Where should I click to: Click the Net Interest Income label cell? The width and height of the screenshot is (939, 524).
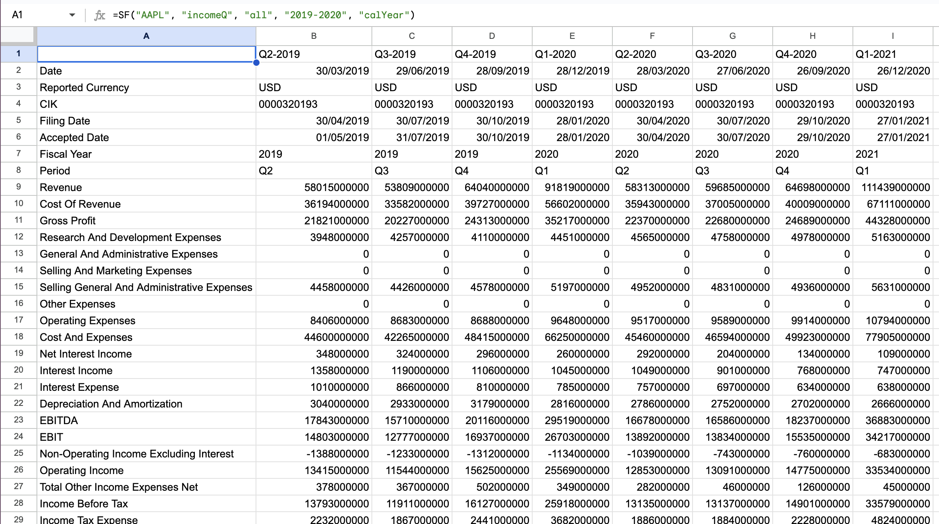[146, 354]
